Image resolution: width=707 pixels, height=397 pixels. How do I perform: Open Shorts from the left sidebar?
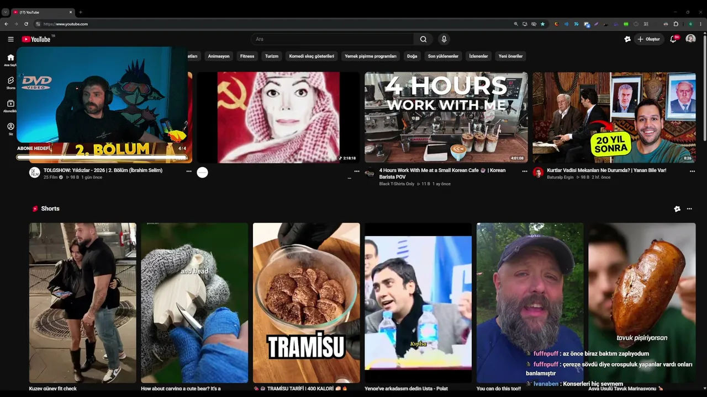(10, 83)
